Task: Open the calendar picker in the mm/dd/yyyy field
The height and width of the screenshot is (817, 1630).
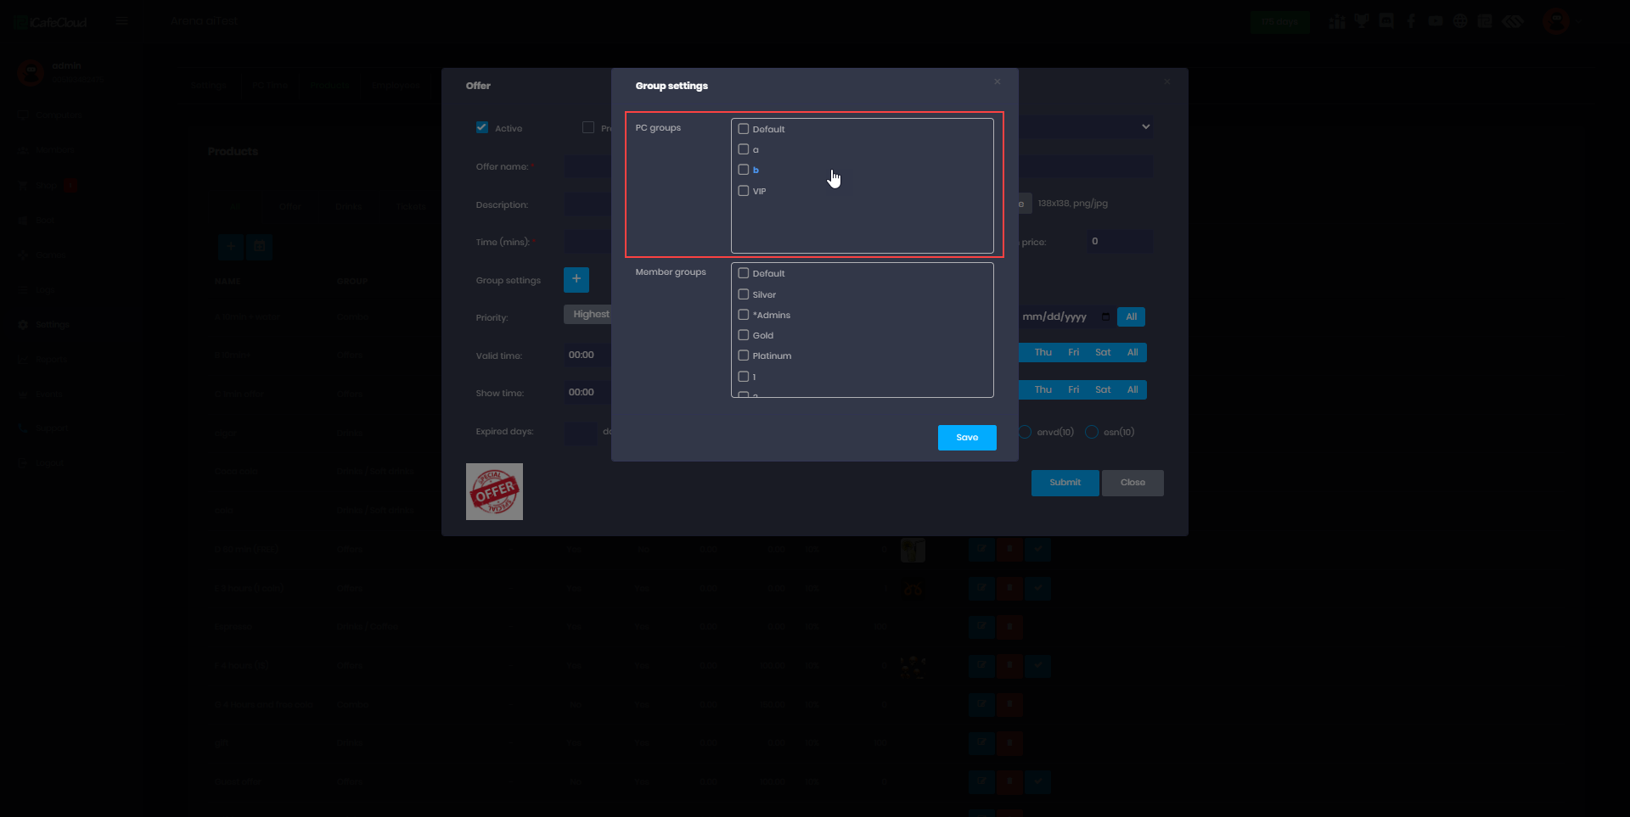Action: click(1105, 316)
